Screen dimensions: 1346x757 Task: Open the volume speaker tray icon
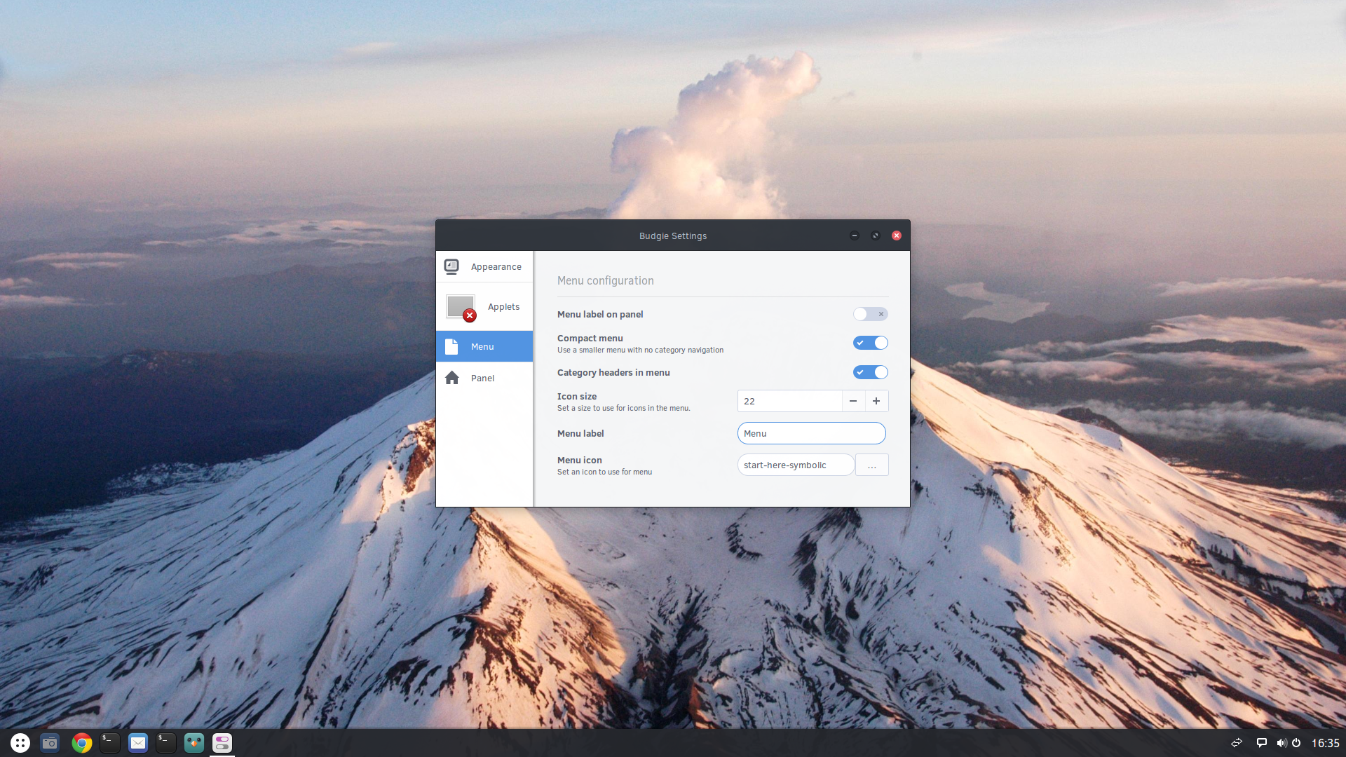coord(1282,743)
